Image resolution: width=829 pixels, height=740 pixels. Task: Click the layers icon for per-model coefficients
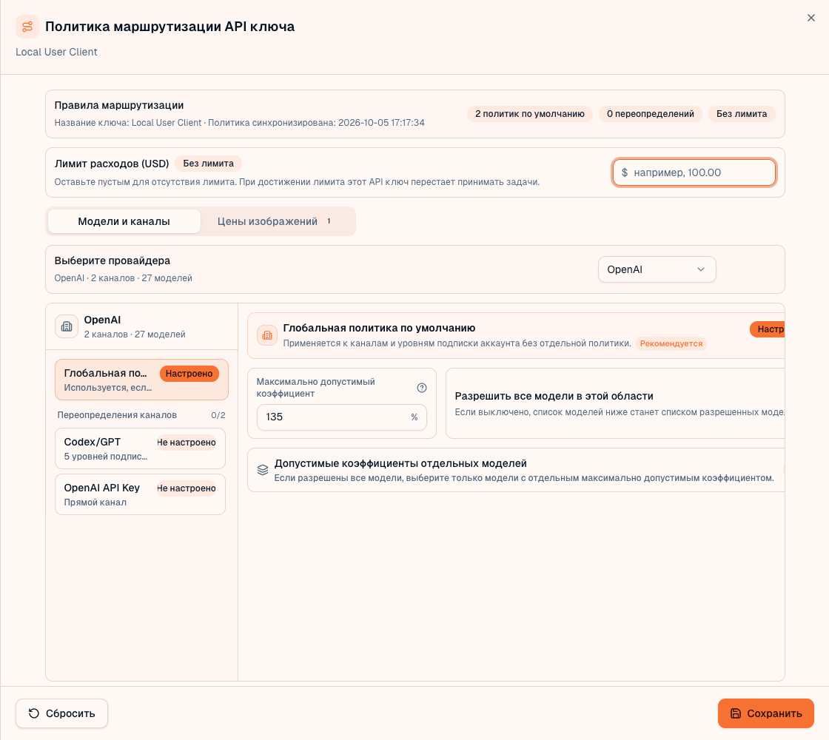click(262, 470)
